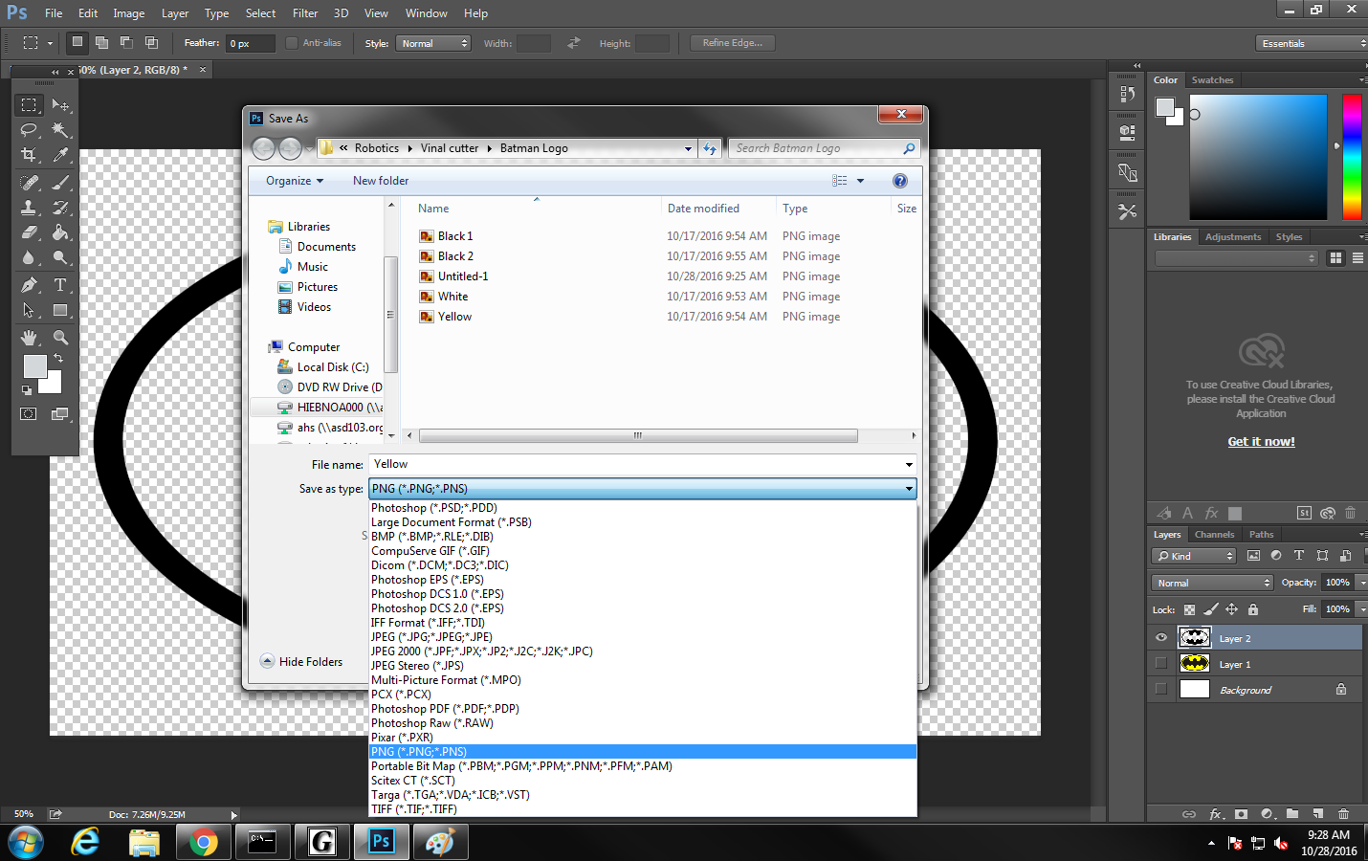This screenshot has height=861, width=1368.
Task: Select the Lasso tool
Action: tap(30, 129)
